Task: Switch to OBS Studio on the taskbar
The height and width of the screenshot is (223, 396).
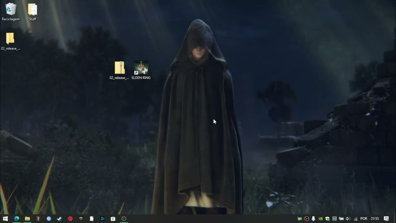Action: pyautogui.click(x=124, y=219)
